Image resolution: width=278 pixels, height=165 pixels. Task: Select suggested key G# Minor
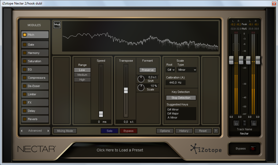(x=173, y=109)
